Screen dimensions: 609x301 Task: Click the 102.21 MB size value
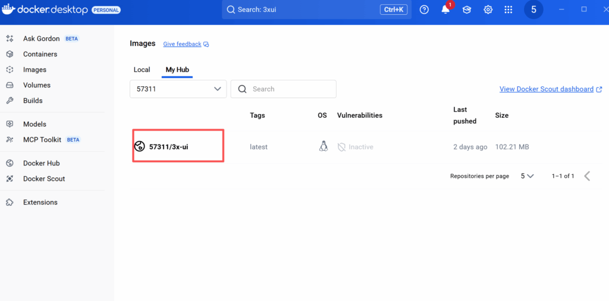[x=512, y=147]
